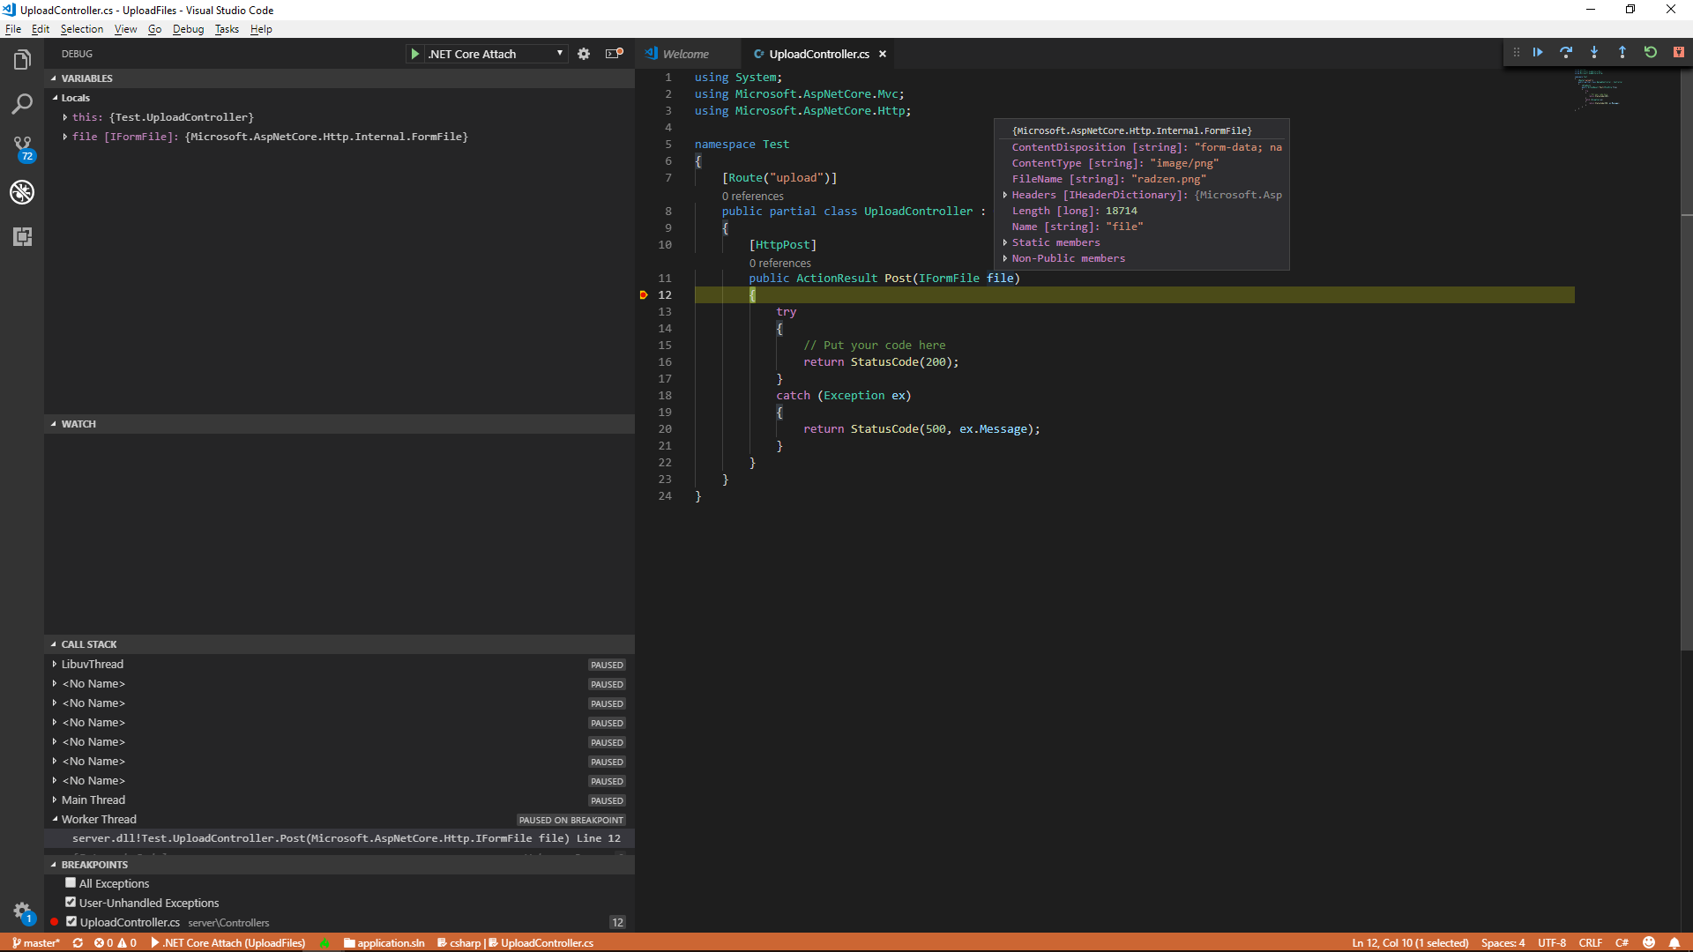
Task: Click application.sln in status bar
Action: [384, 942]
